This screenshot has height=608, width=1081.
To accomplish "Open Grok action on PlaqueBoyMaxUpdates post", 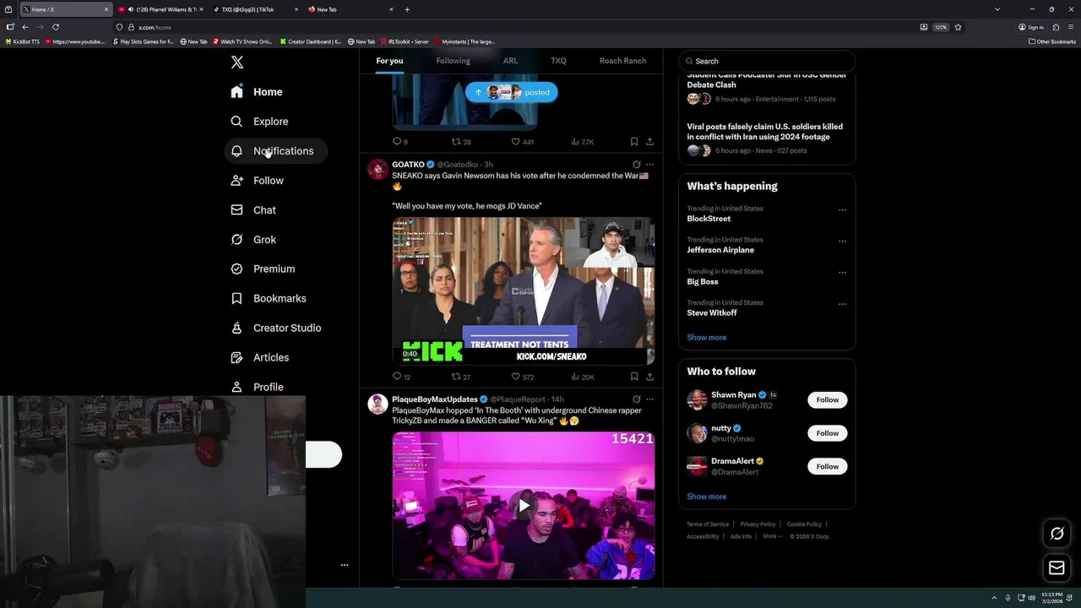I will [x=636, y=399].
